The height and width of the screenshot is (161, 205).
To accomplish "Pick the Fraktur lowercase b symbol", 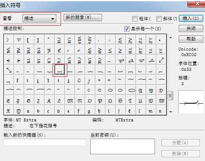I will (39, 110).
